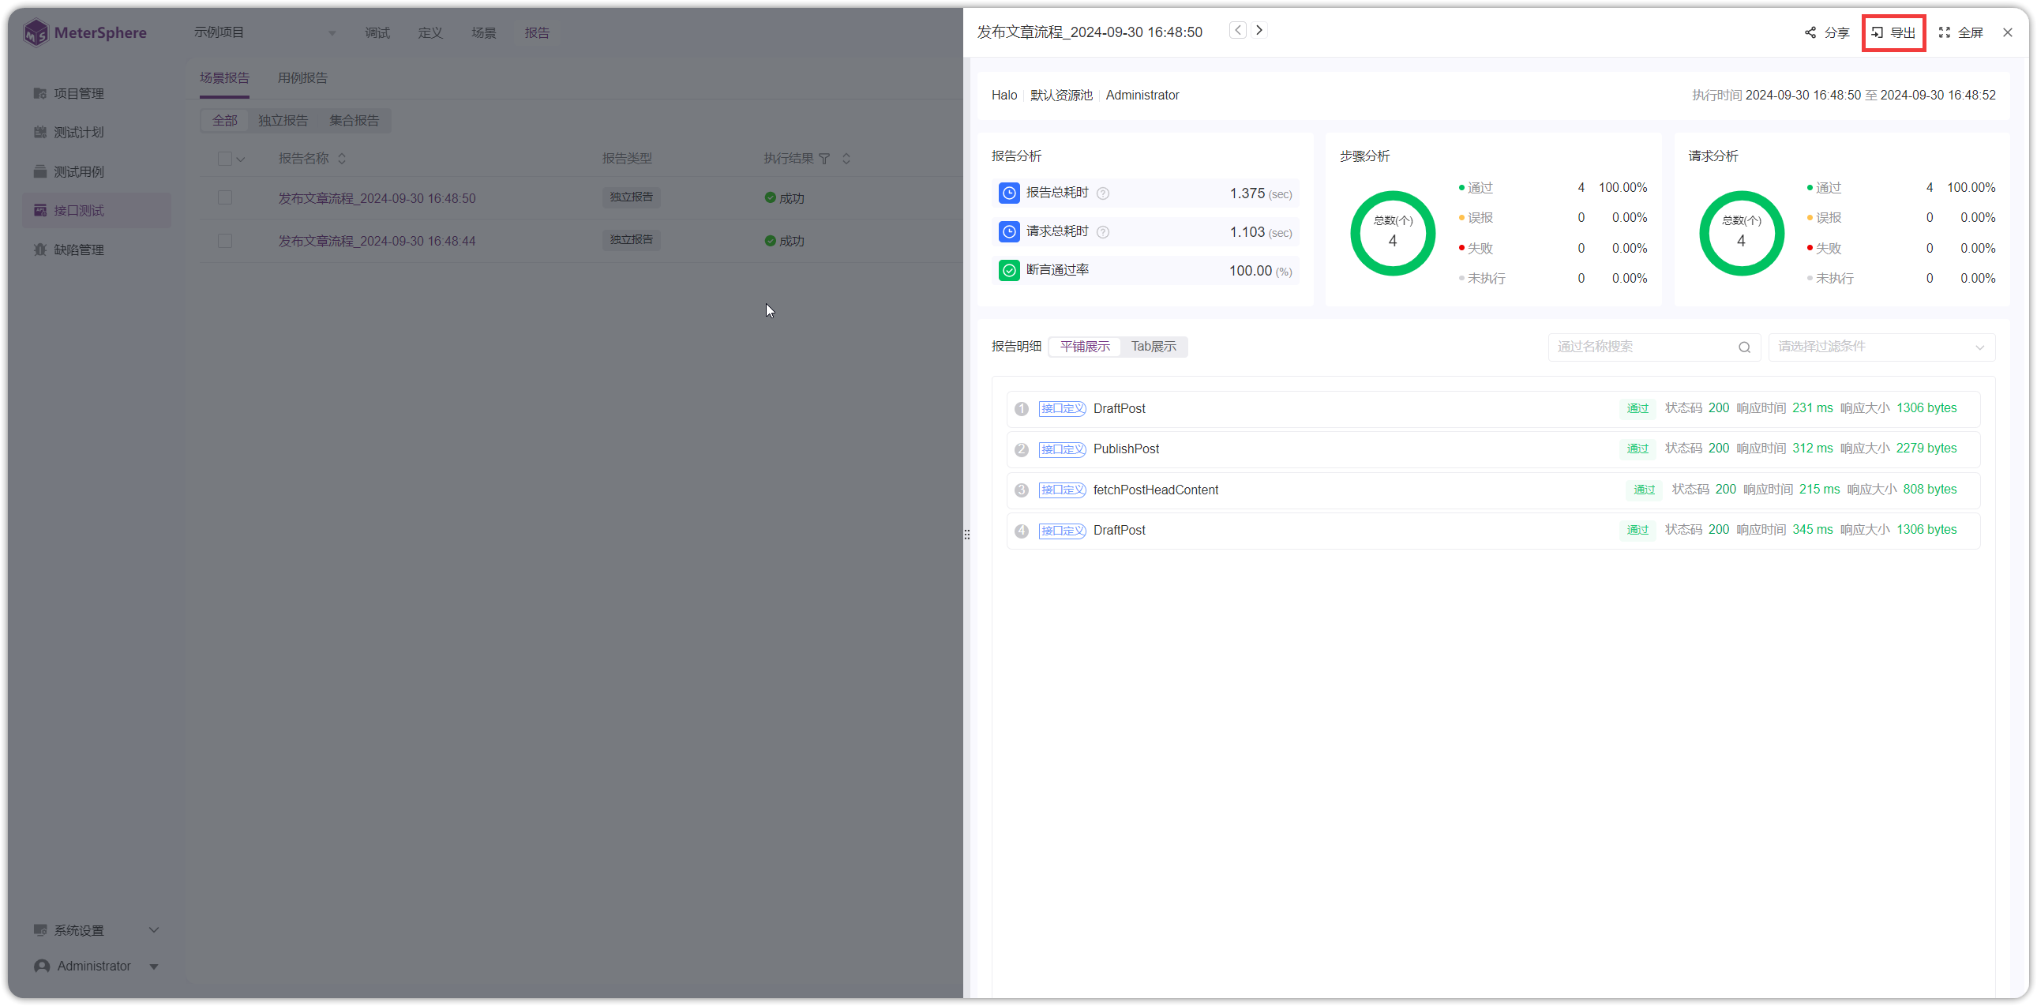Switch to Tab展示 view
The width and height of the screenshot is (2037, 1006).
click(1153, 347)
